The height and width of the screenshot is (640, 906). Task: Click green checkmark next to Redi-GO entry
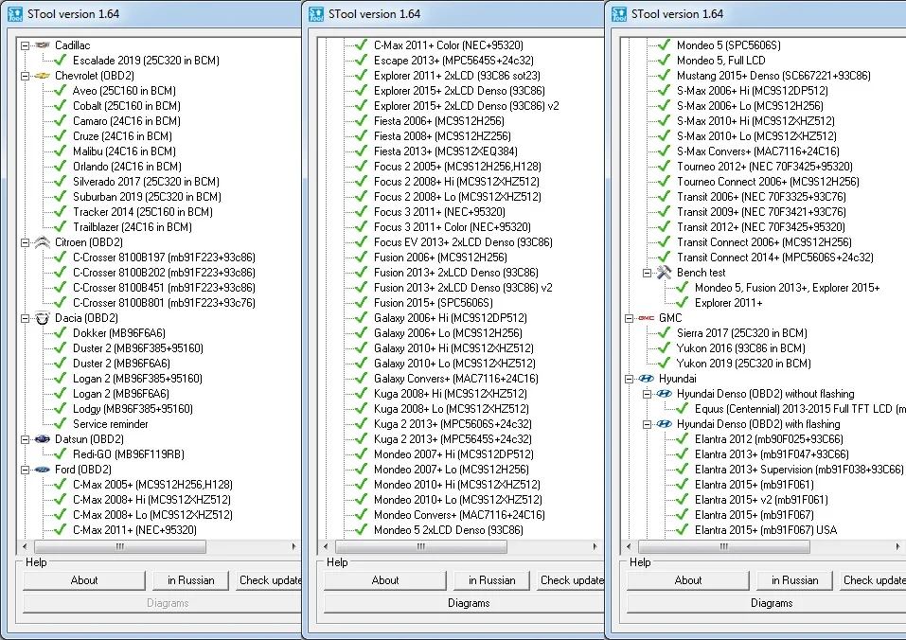point(60,454)
